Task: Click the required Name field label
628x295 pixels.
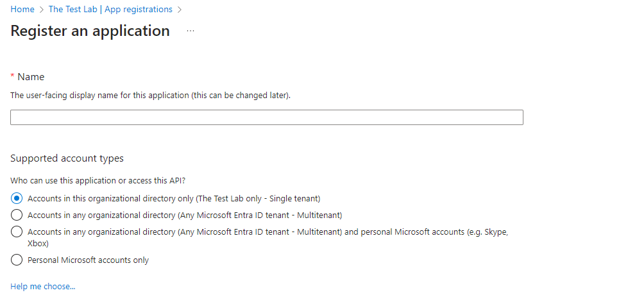Action: [x=30, y=76]
